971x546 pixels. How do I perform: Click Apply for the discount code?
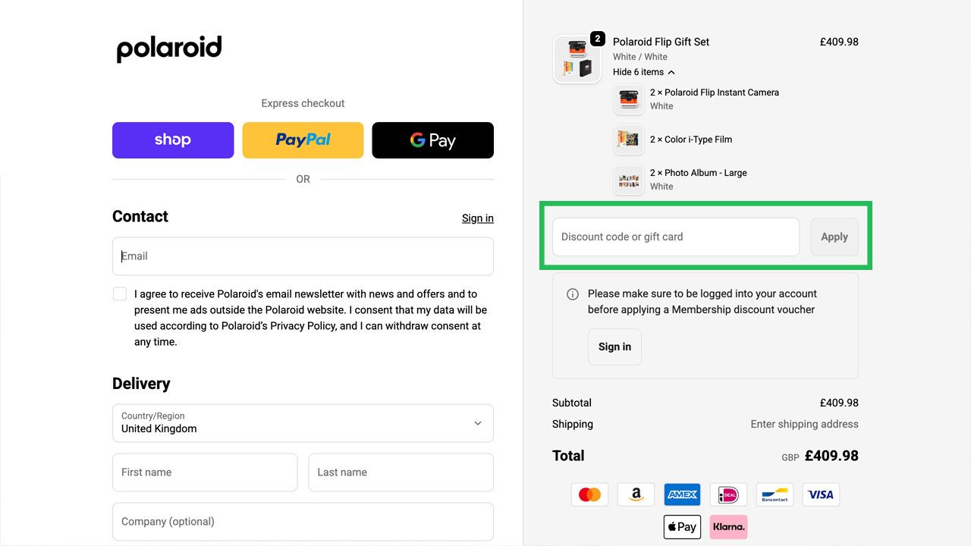coord(834,237)
